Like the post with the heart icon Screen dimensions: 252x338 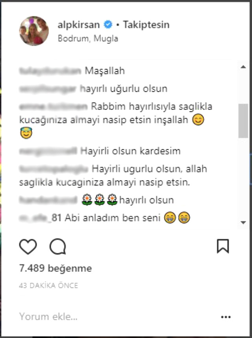tap(28, 246)
